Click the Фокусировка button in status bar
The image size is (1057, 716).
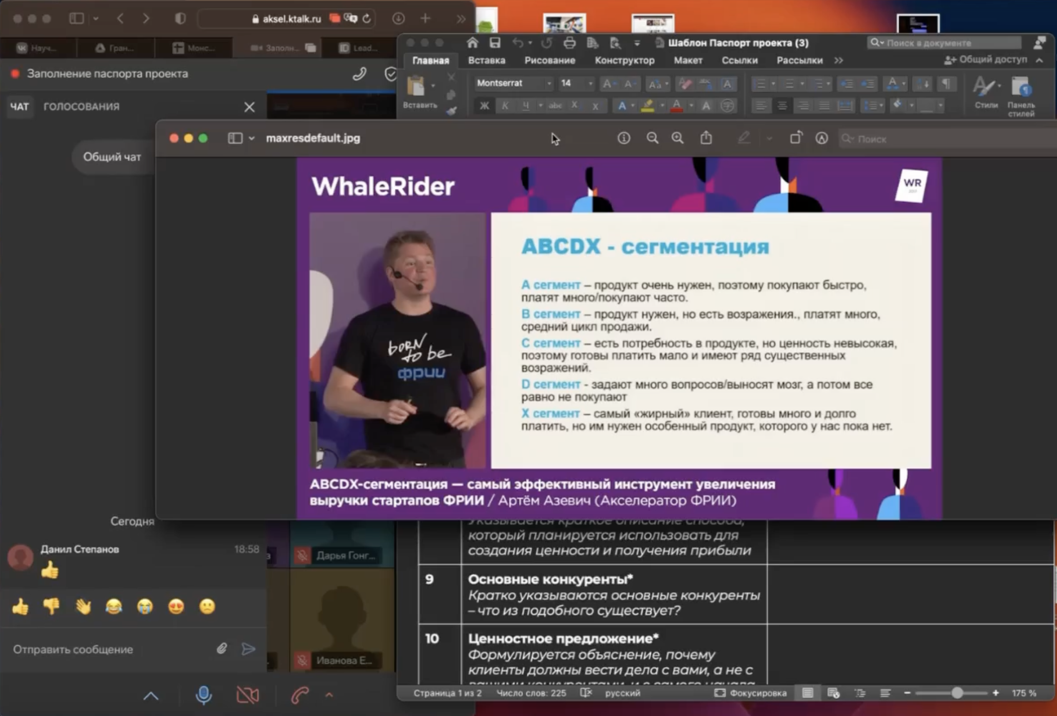(750, 693)
